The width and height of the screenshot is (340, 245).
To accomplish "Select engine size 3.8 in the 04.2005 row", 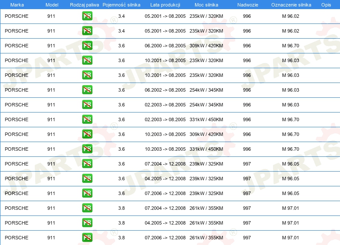I will click(x=121, y=223).
